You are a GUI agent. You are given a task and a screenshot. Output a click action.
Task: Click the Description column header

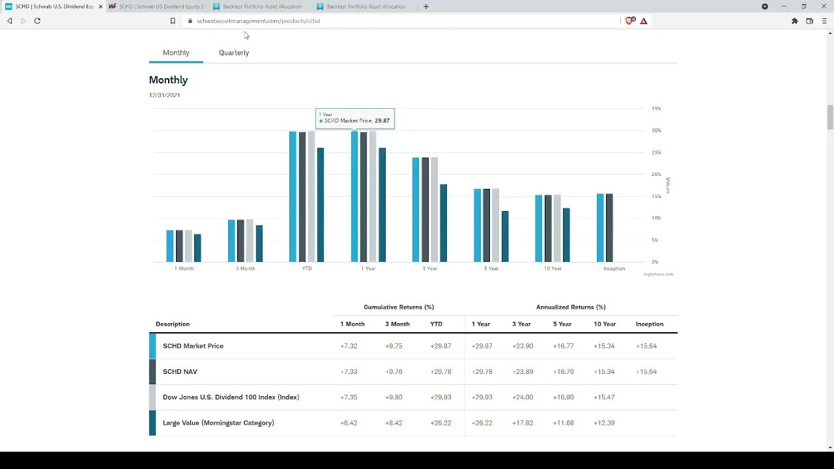[173, 324]
